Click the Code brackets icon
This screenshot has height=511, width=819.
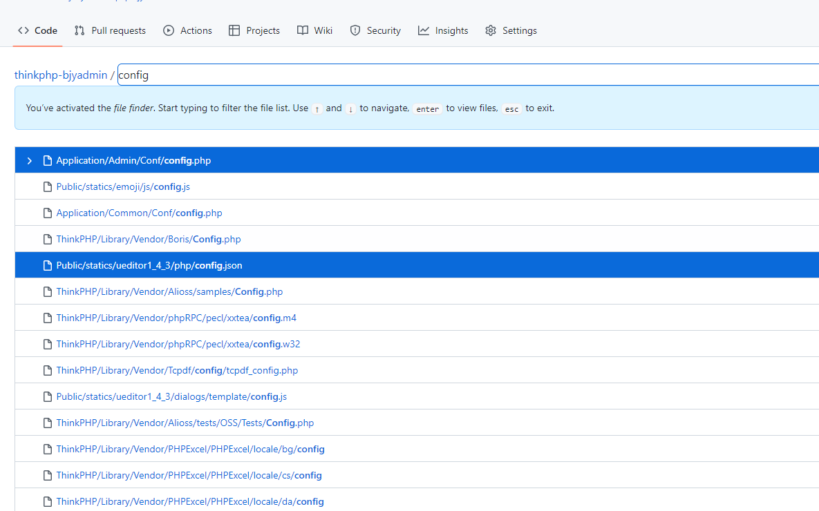tap(23, 31)
